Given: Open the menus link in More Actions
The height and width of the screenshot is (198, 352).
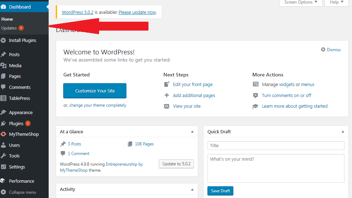Looking at the screenshot, I should click(x=308, y=85).
